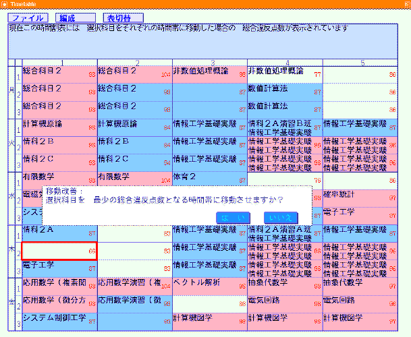The width and height of the screenshot is (411, 337).
Task: Open the 表切替 menu
Action: point(124,18)
